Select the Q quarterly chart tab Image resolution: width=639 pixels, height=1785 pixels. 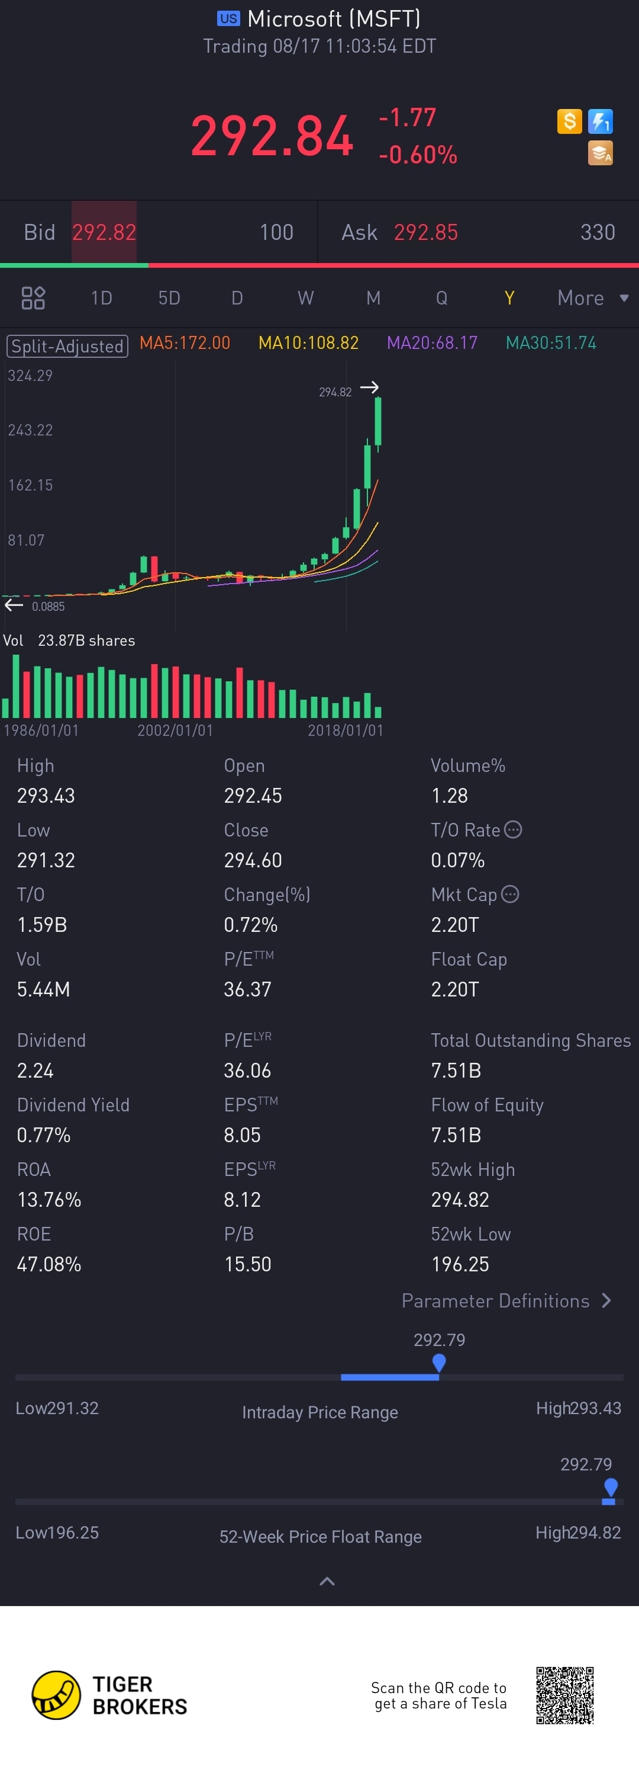441,298
